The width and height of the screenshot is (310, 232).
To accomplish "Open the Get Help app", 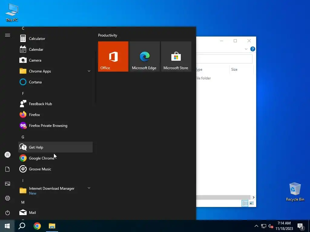I will coord(55,147).
